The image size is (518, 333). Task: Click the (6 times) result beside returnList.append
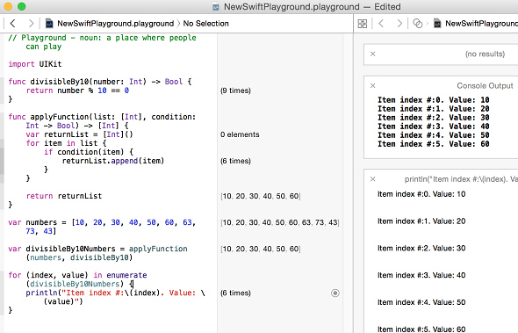pos(235,161)
